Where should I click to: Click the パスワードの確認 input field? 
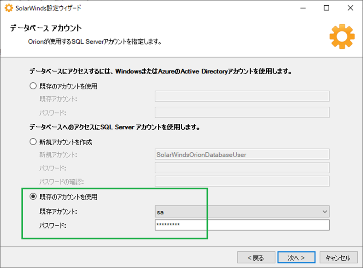point(242,182)
